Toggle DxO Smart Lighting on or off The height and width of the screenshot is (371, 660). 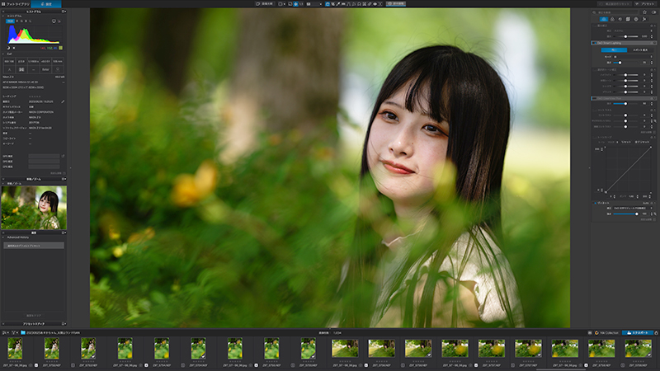point(595,43)
